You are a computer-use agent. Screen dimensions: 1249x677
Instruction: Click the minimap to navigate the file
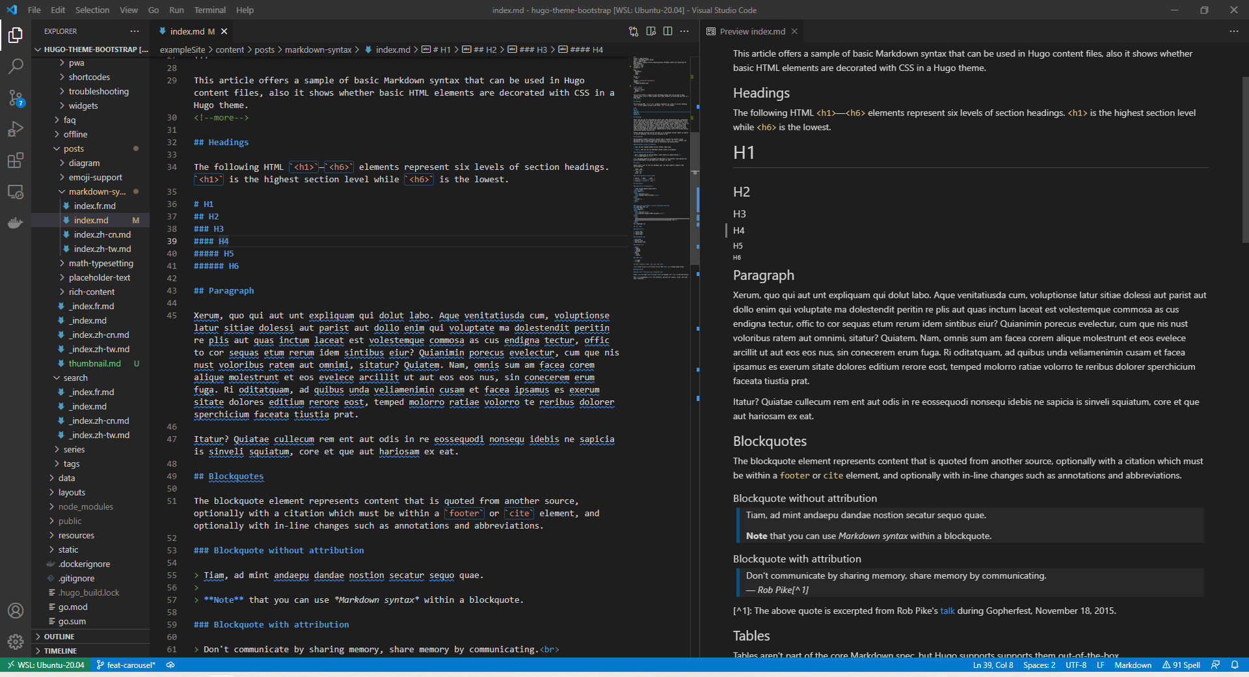(x=660, y=195)
